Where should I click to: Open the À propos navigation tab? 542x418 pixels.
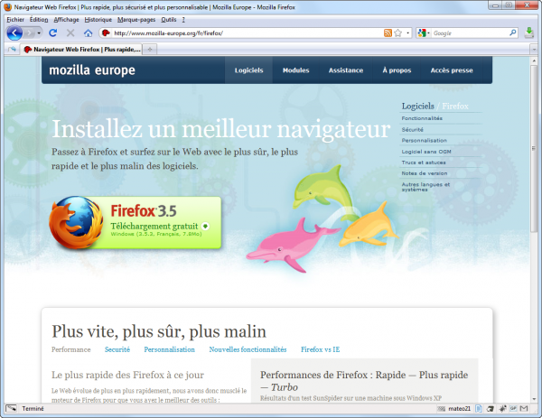point(397,70)
